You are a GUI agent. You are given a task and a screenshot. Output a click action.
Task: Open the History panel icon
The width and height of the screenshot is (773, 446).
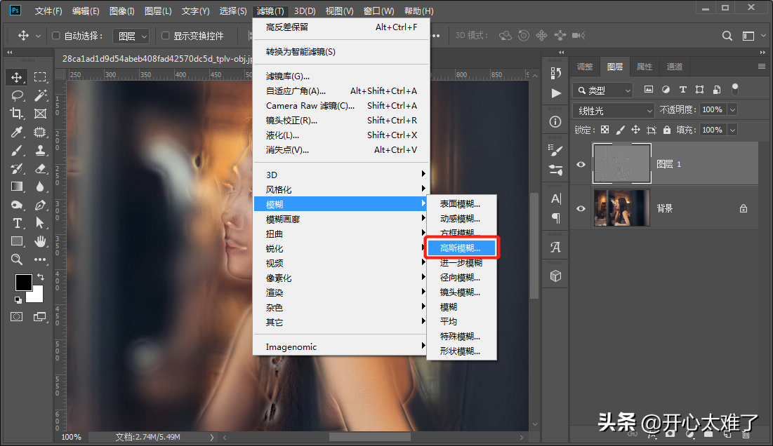tap(556, 73)
